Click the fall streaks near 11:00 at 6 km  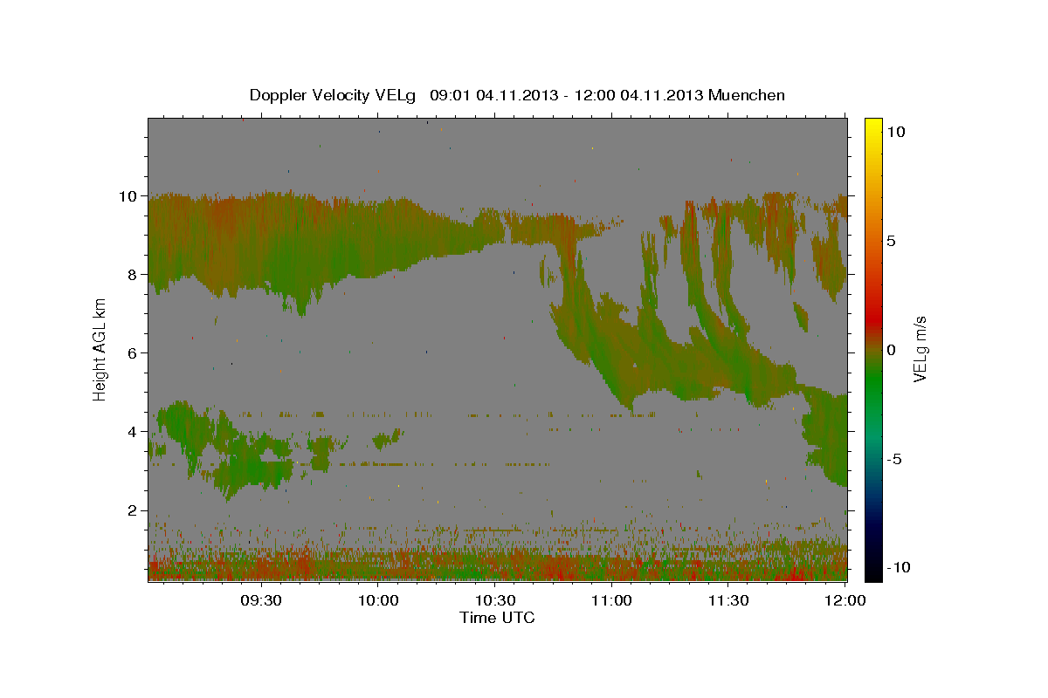611,349
